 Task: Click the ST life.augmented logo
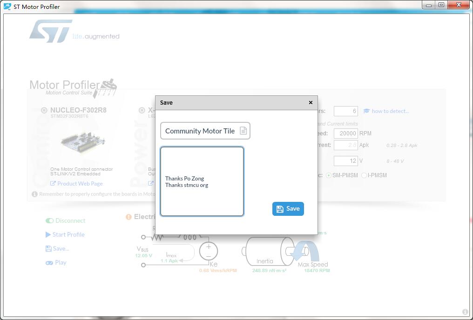click(74, 31)
